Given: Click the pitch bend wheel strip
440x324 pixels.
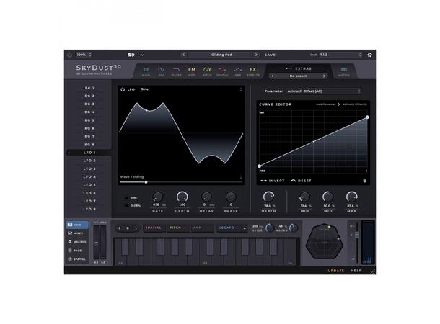Looking at the screenshot, I should 96,243.
